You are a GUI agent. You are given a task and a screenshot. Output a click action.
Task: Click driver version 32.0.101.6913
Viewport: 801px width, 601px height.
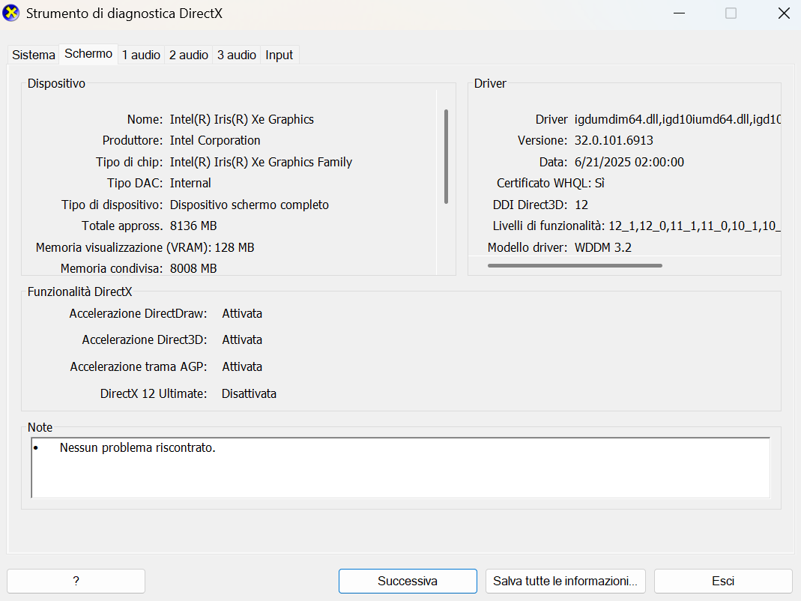tap(614, 140)
